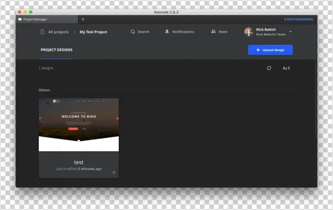
Task: Expand the Nick Babich account dropdown arrow
Action: (x=290, y=32)
